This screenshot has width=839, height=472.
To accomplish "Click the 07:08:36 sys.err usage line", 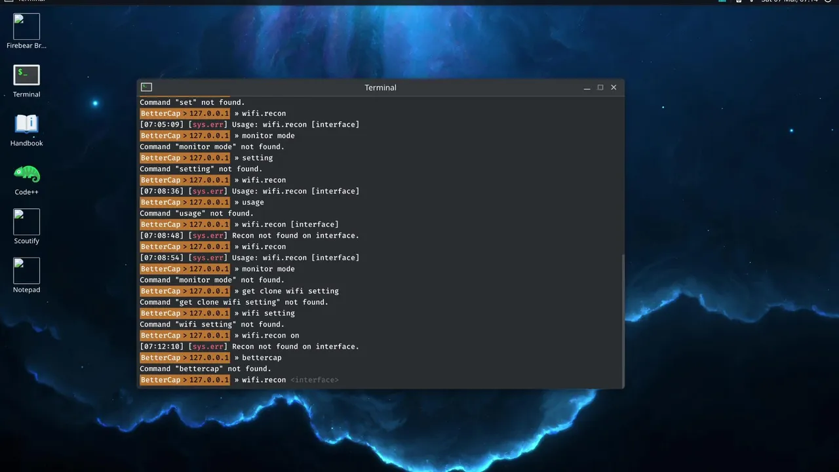I will tap(250, 191).
